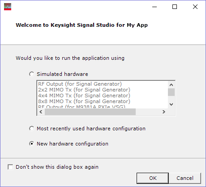This screenshot has height=187, width=206.
Task: Click the list's scroll up arrow
Action: click(171, 85)
